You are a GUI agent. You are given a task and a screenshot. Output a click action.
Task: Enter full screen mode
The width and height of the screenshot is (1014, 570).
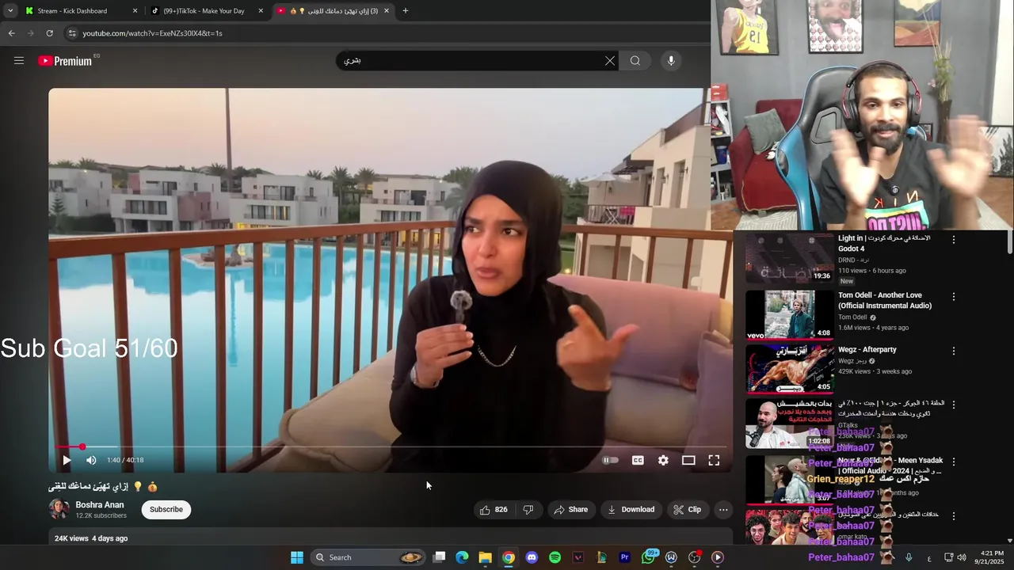714,460
